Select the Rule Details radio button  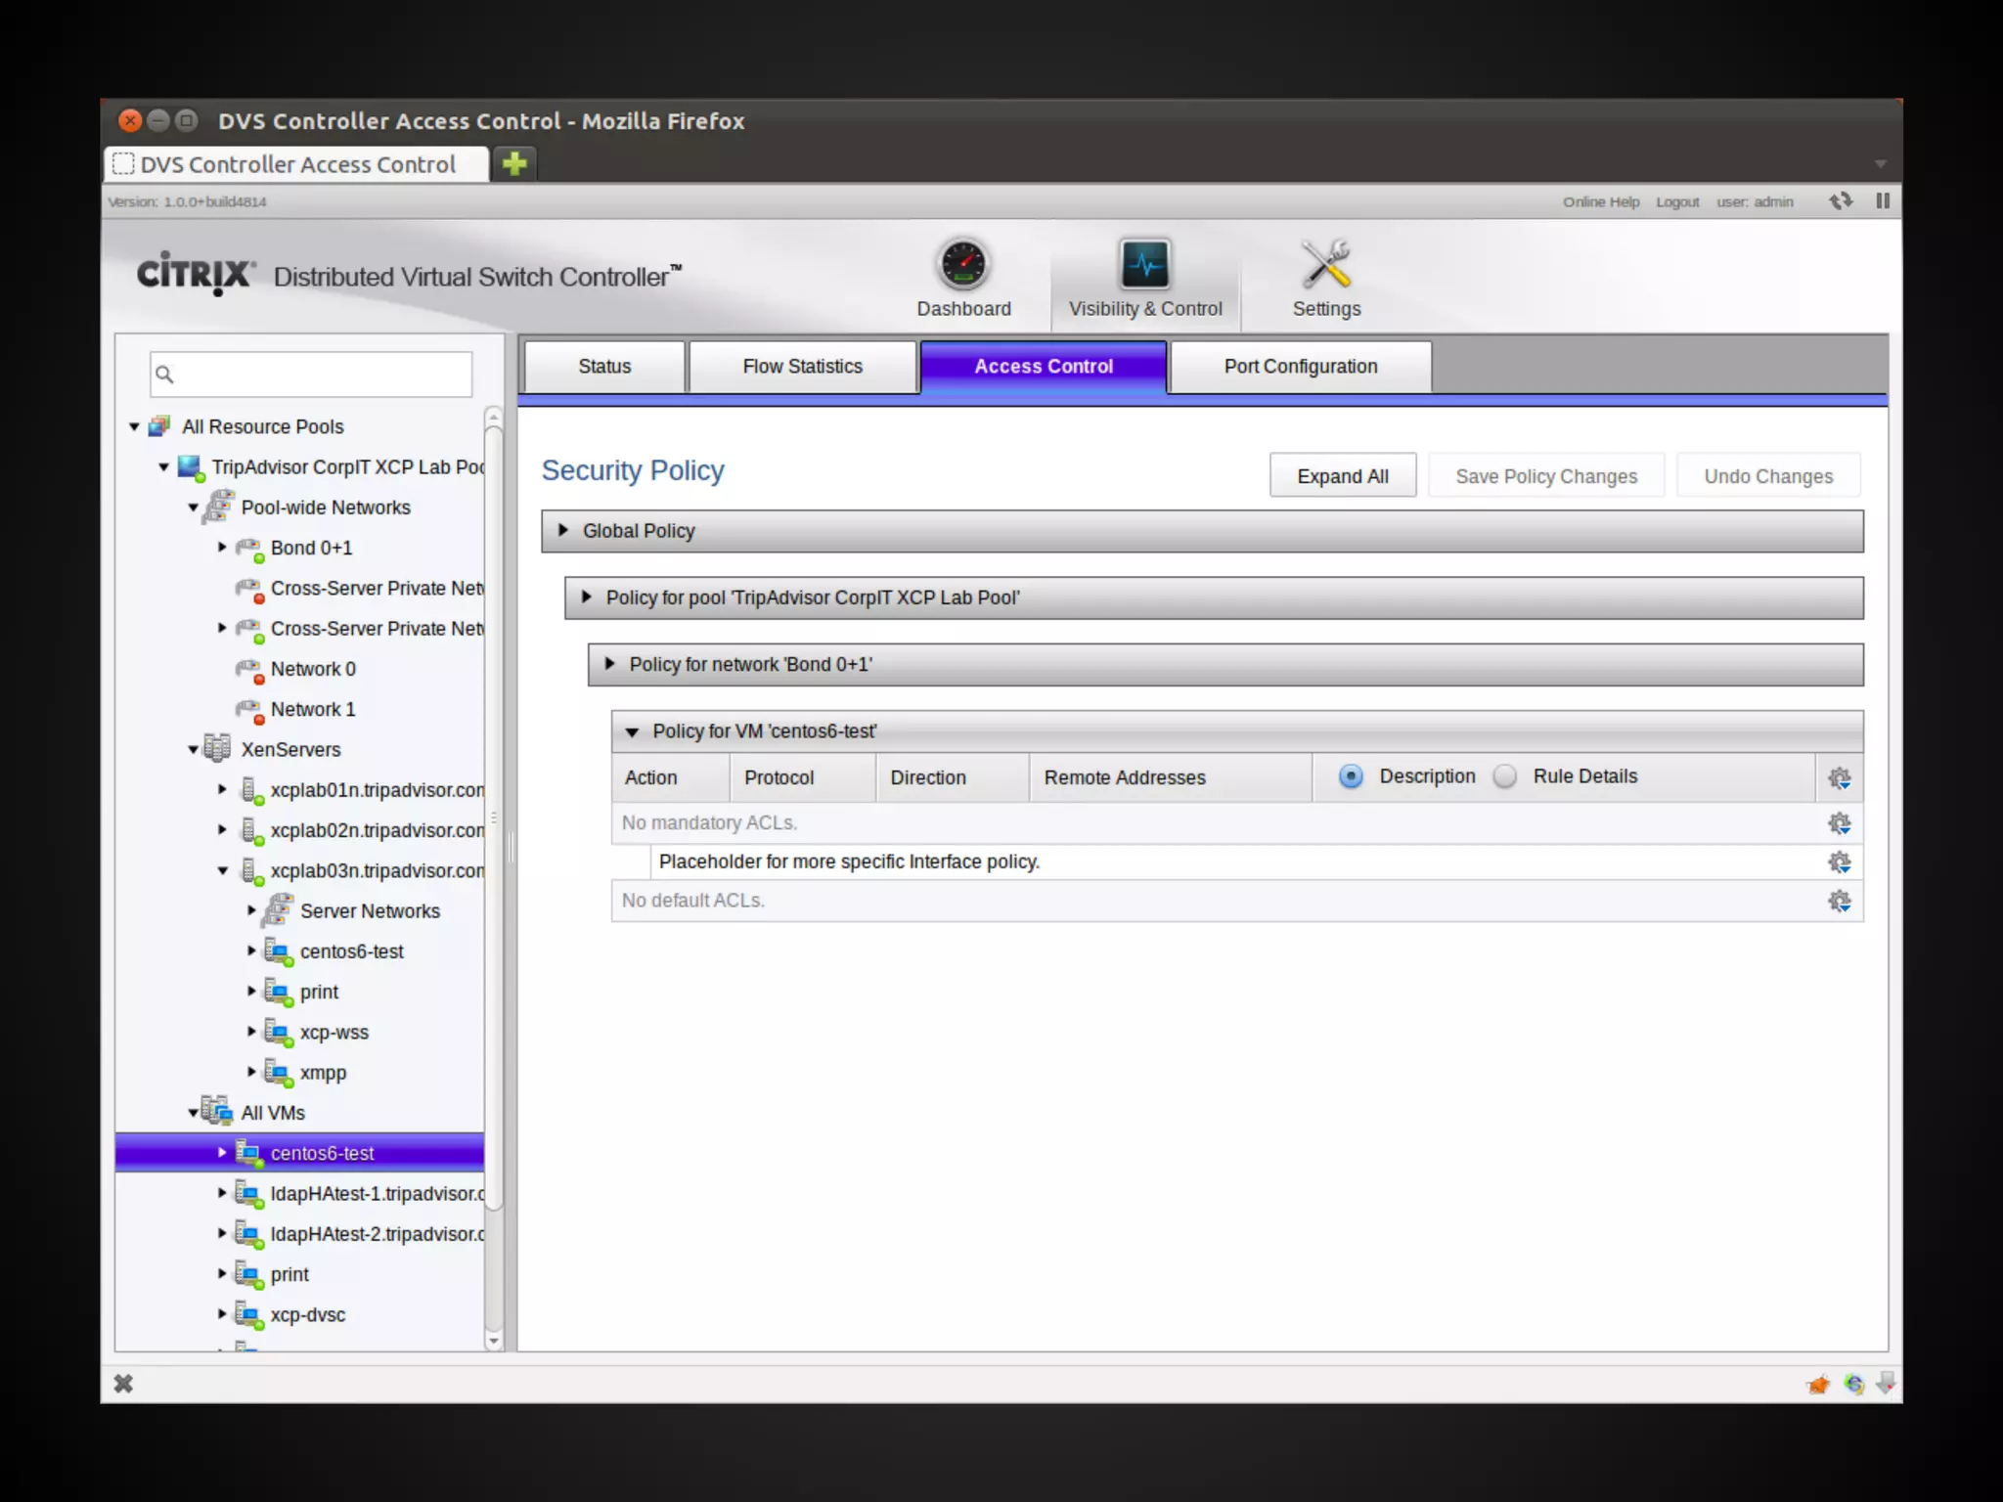tap(1505, 776)
